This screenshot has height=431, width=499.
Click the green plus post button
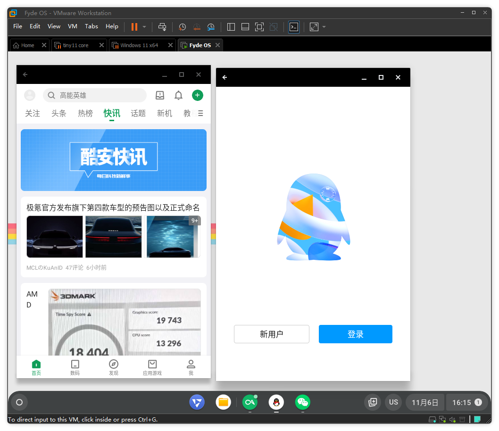coord(197,95)
